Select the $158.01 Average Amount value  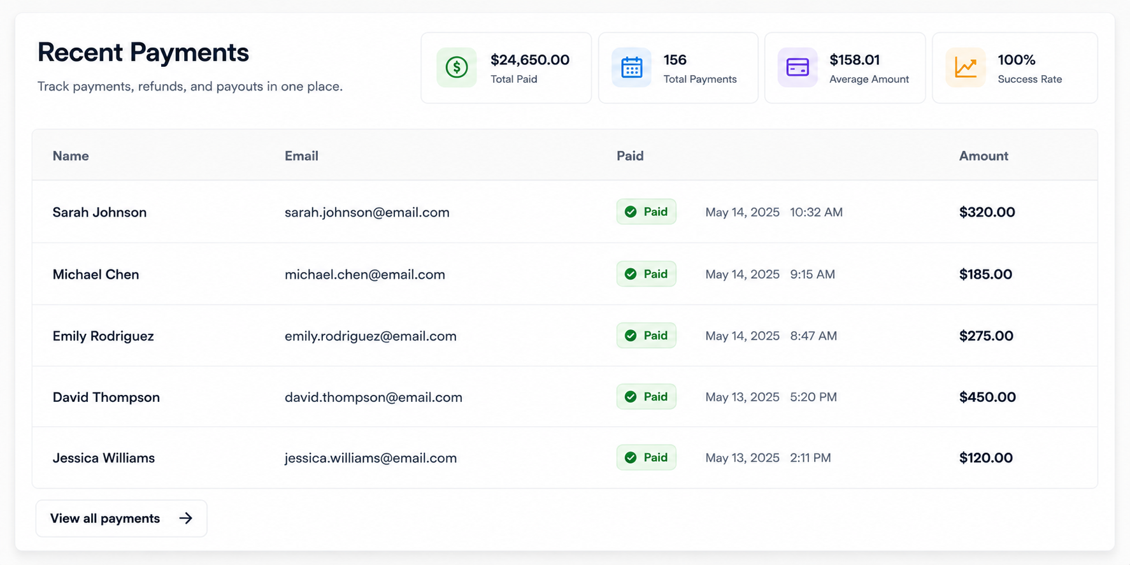tap(855, 60)
